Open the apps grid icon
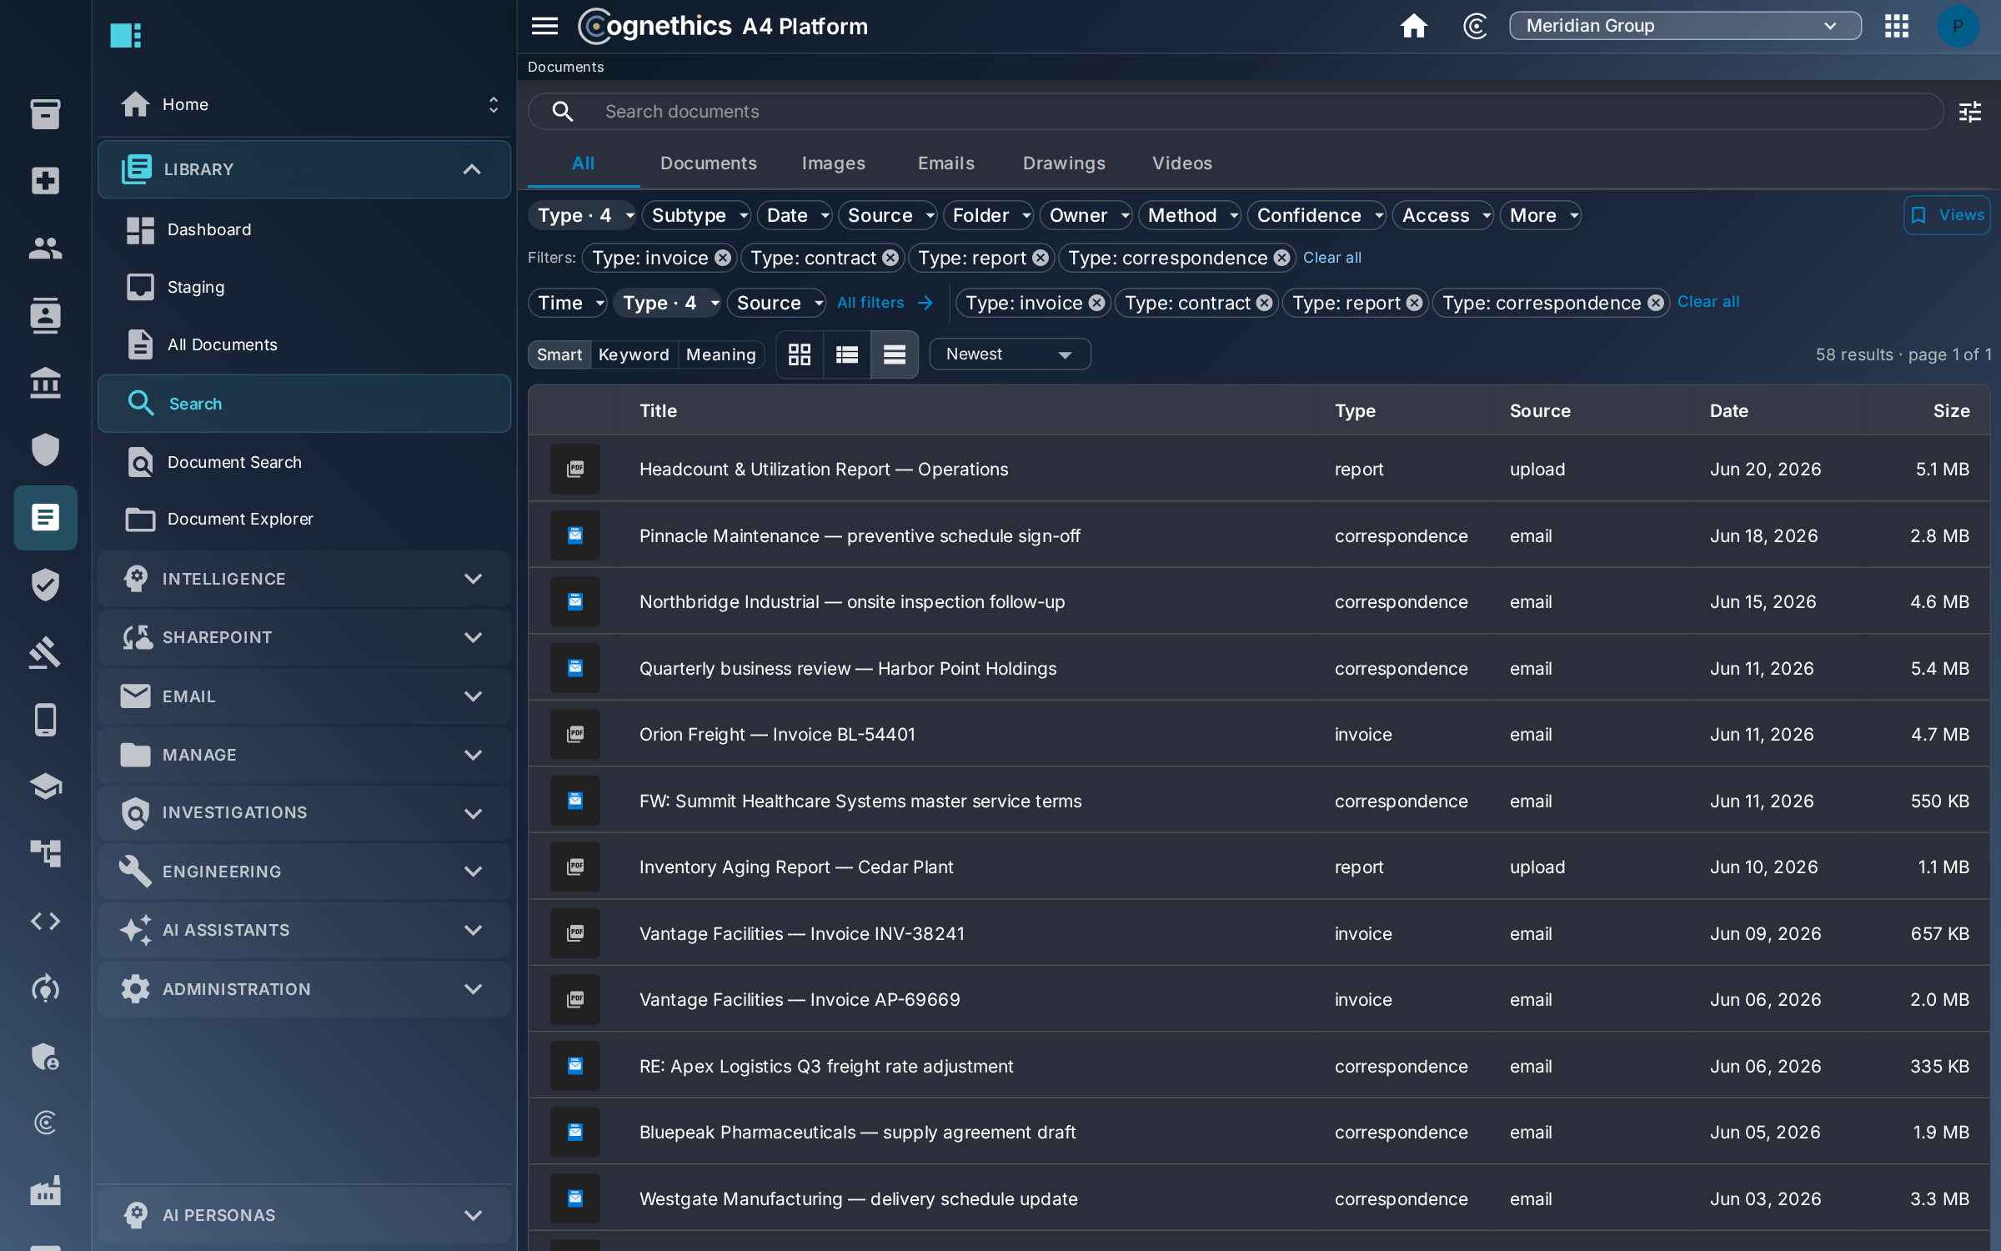Viewport: 2001px width, 1251px height. click(x=1896, y=26)
